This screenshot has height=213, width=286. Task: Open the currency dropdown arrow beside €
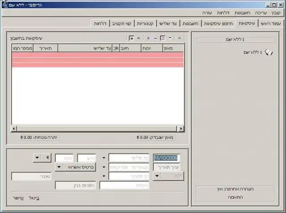[x=37, y=158]
